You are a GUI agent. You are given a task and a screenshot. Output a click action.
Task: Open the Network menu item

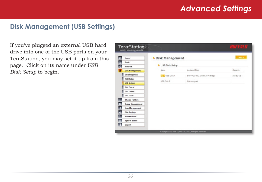pos(133,67)
